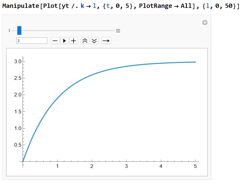Click the faster double-up-arrow button

click(85, 41)
